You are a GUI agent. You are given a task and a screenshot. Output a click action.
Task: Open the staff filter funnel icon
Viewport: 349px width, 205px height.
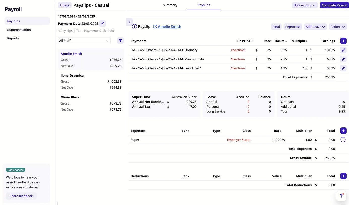tap(120, 41)
